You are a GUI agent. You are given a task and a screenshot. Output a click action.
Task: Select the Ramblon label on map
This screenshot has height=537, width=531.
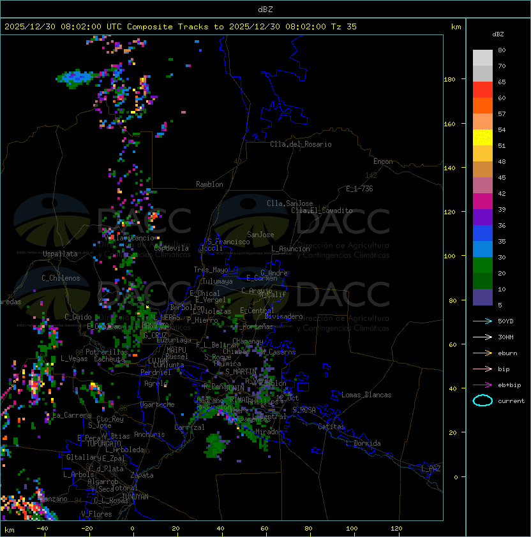coord(209,184)
